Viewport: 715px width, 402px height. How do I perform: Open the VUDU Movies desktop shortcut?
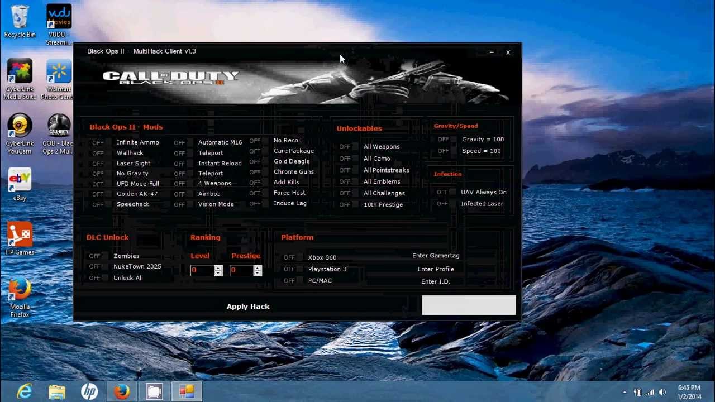coord(59,25)
